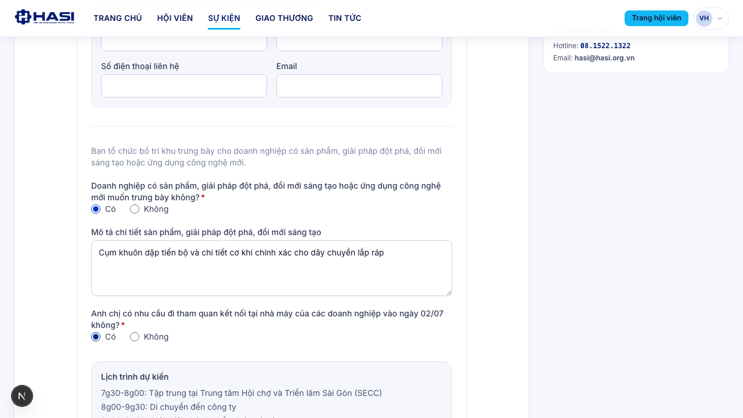Focus the Email input field
The image size is (743, 418).
tap(359, 86)
